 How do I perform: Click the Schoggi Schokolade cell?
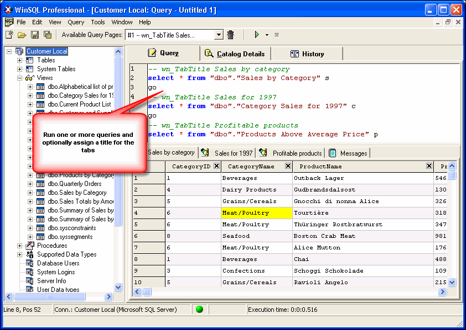point(363,271)
